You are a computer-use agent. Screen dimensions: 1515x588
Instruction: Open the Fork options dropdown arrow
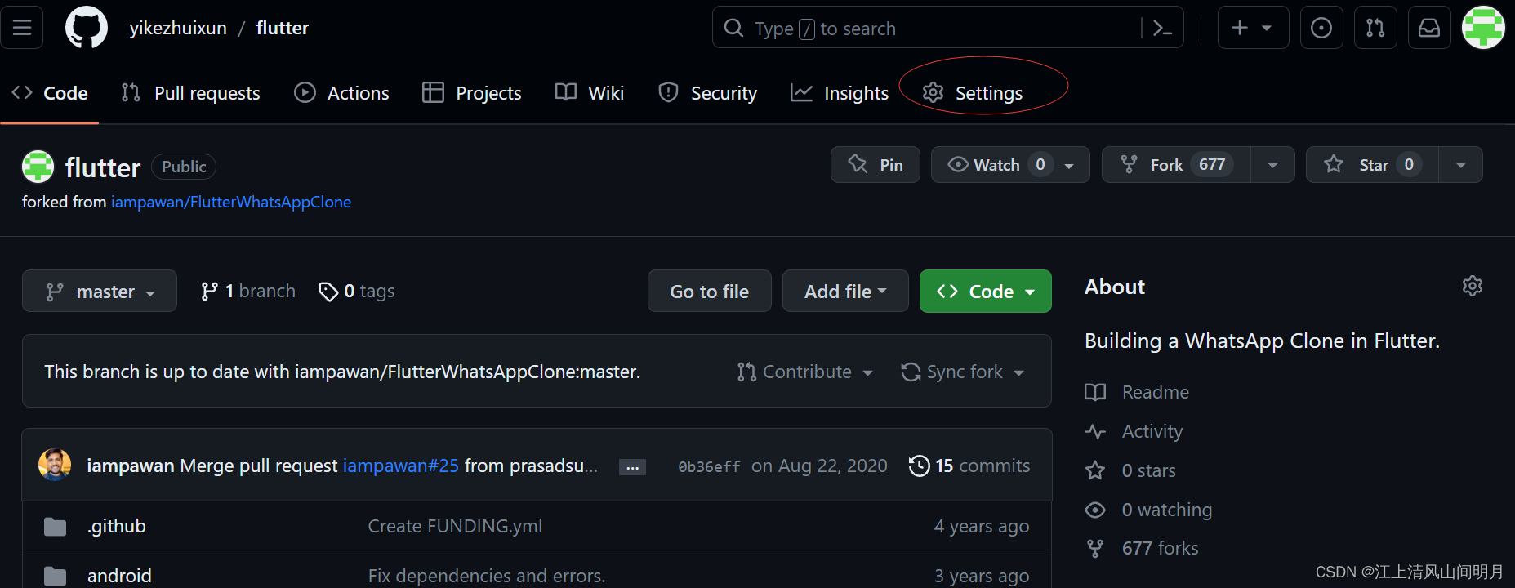point(1272,164)
